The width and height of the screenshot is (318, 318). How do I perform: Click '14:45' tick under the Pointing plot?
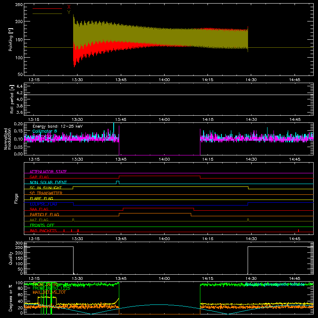pos(295,80)
